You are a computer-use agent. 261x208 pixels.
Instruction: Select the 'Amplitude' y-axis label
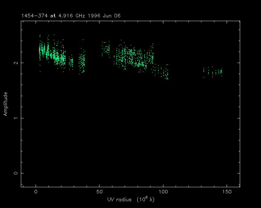[x=5, y=104]
